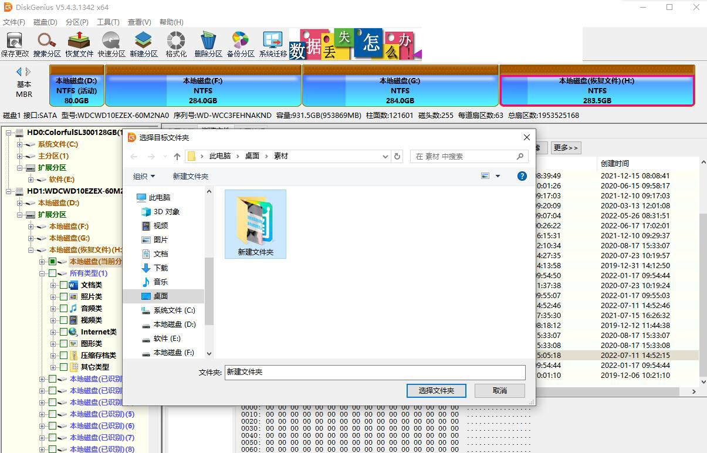Click the 本地磁盘(F:) partition bar
The image size is (707, 453).
point(204,86)
